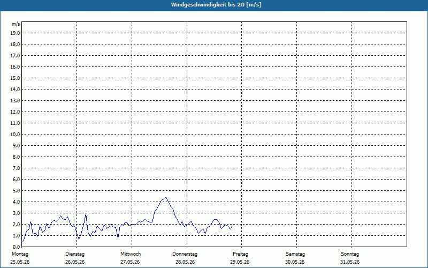
Task: Click the 8,0 axis label
Action: 16,157
